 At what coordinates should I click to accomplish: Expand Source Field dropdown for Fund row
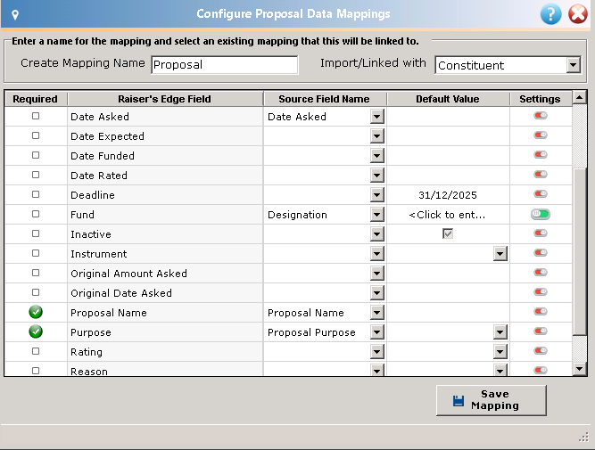point(376,215)
